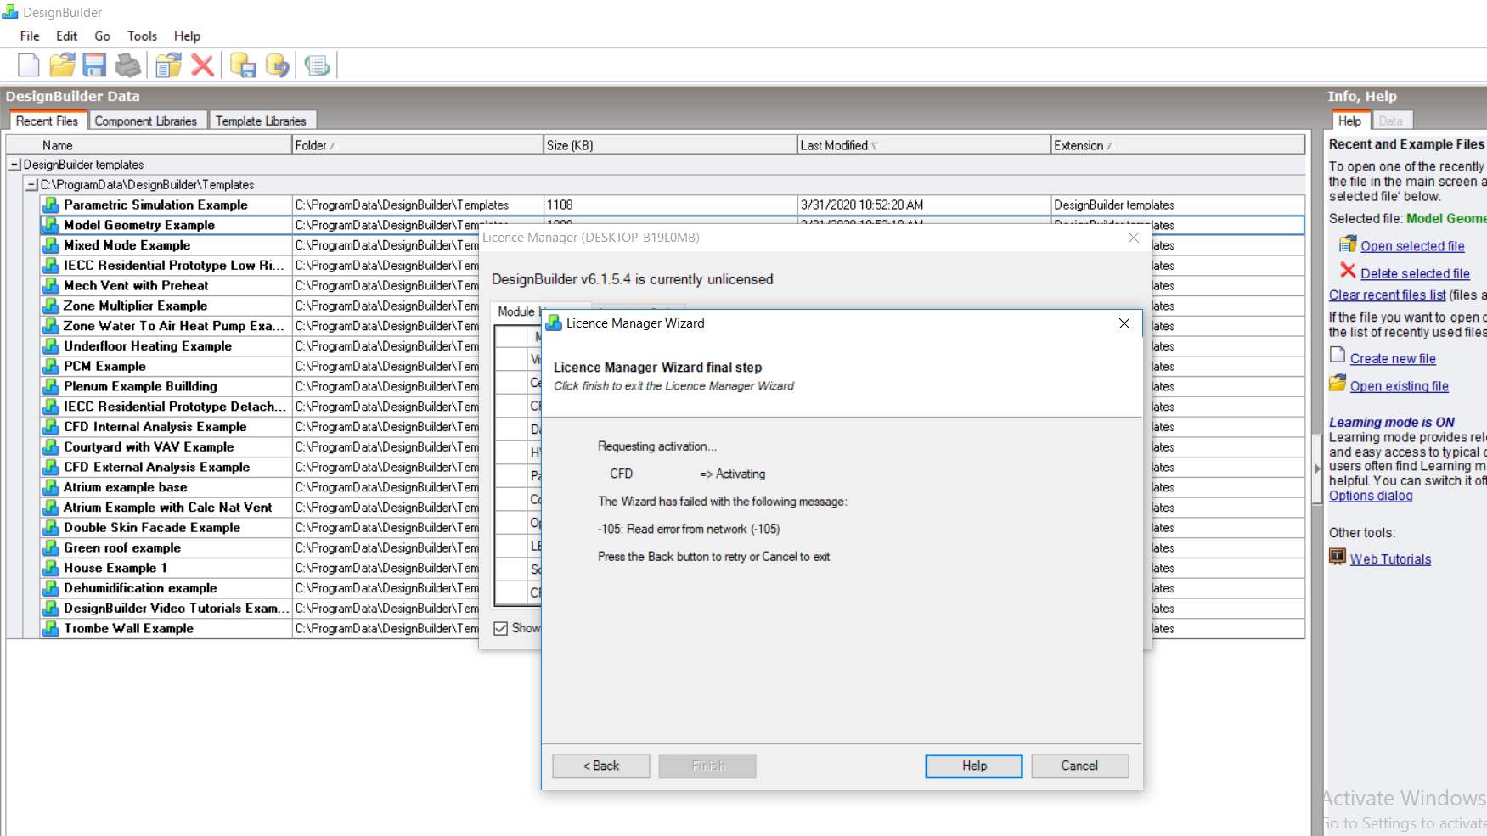Image resolution: width=1487 pixels, height=836 pixels.
Task: Select the Recent Files tab
Action: click(47, 121)
